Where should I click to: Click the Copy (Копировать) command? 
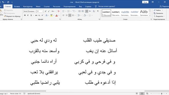9,13
